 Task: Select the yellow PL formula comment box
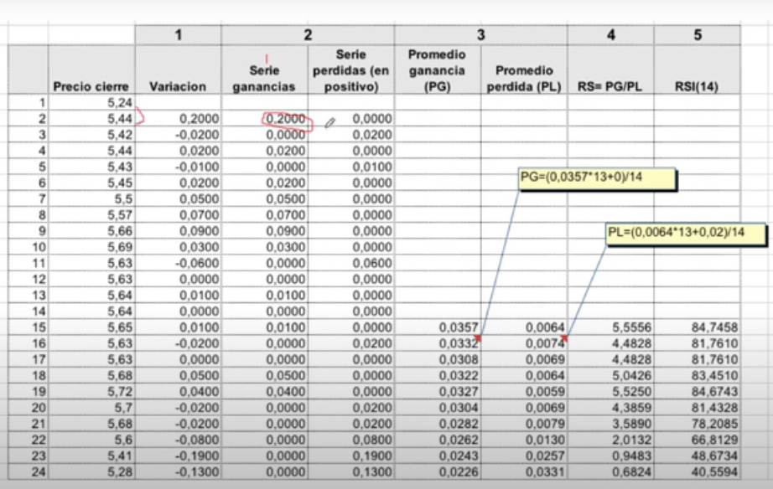675,235
